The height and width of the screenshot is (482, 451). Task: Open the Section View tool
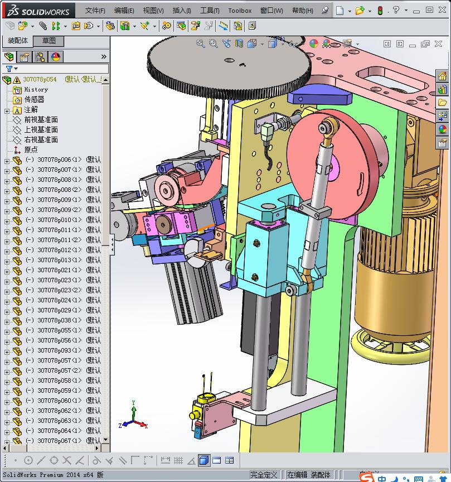[x=239, y=44]
